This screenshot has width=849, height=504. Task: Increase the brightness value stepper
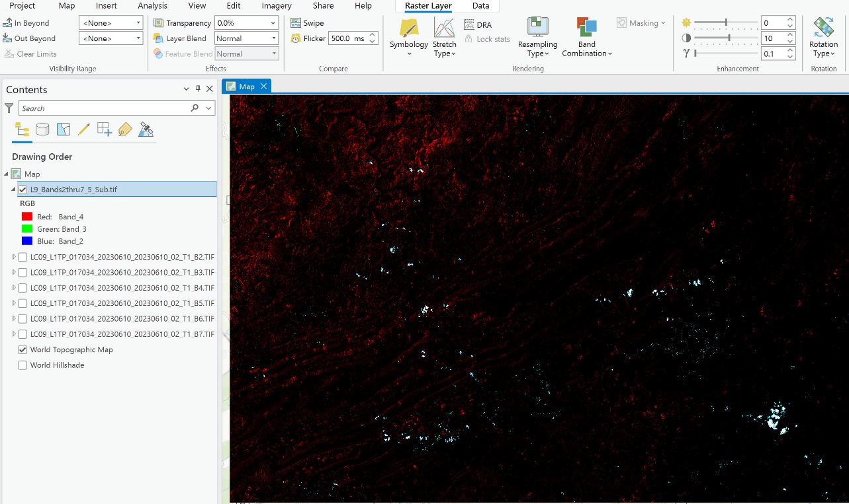(x=791, y=20)
